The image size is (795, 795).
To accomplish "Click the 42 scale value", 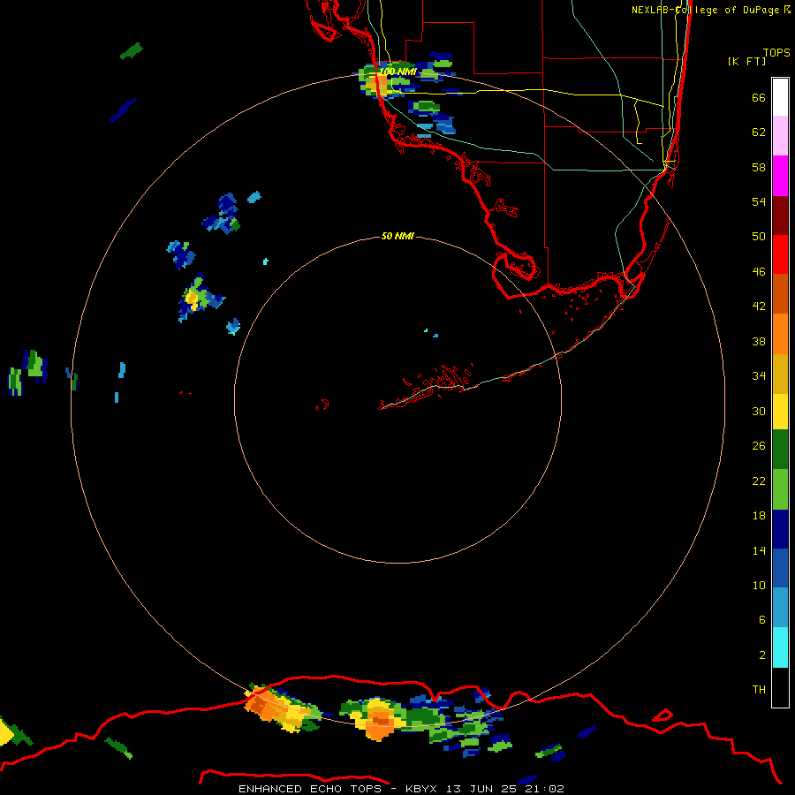I will click(759, 307).
